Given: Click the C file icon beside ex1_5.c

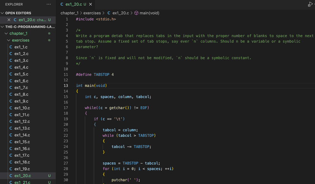Looking at the screenshot, I should point(11,74).
